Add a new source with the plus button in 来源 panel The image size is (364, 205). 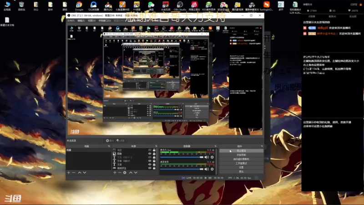coord(115,173)
